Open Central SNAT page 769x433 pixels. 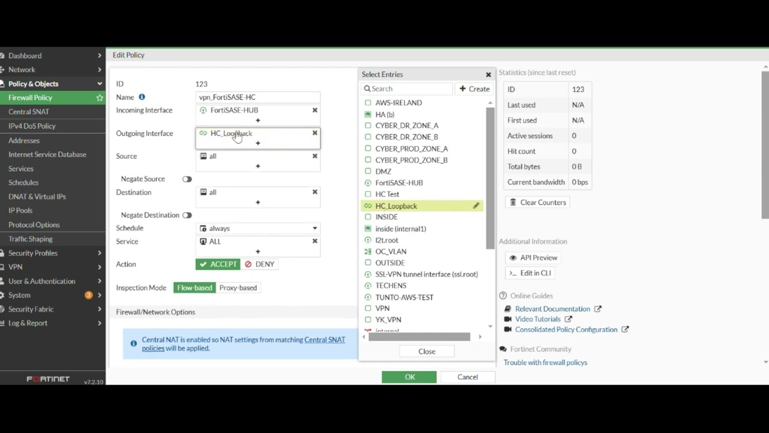point(29,112)
